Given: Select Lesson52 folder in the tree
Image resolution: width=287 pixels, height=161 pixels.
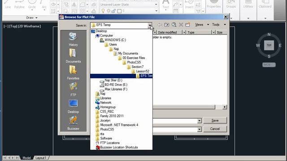Looking at the screenshot, I should tap(140, 71).
